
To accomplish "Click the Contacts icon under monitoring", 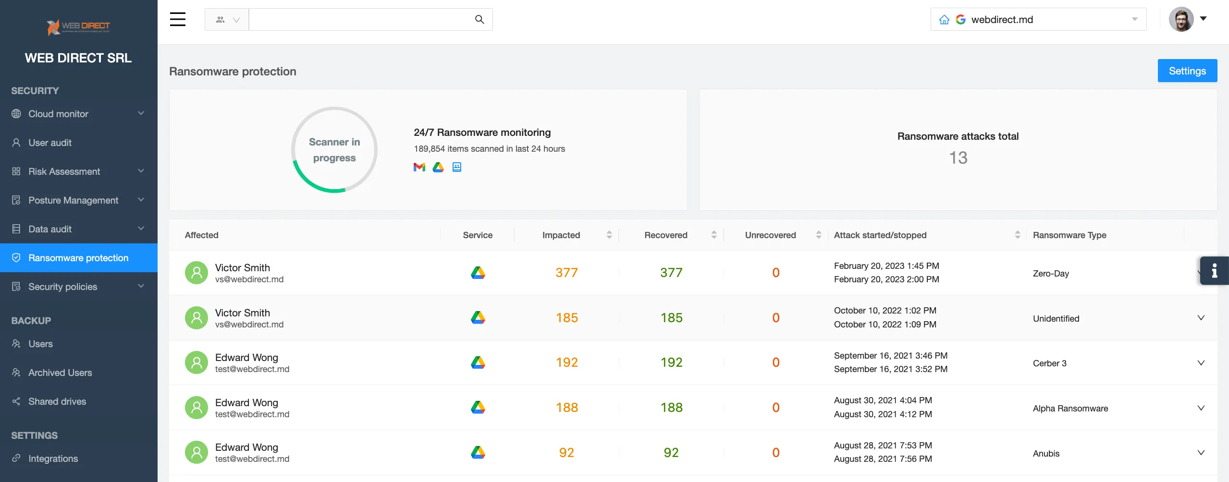I will point(456,167).
